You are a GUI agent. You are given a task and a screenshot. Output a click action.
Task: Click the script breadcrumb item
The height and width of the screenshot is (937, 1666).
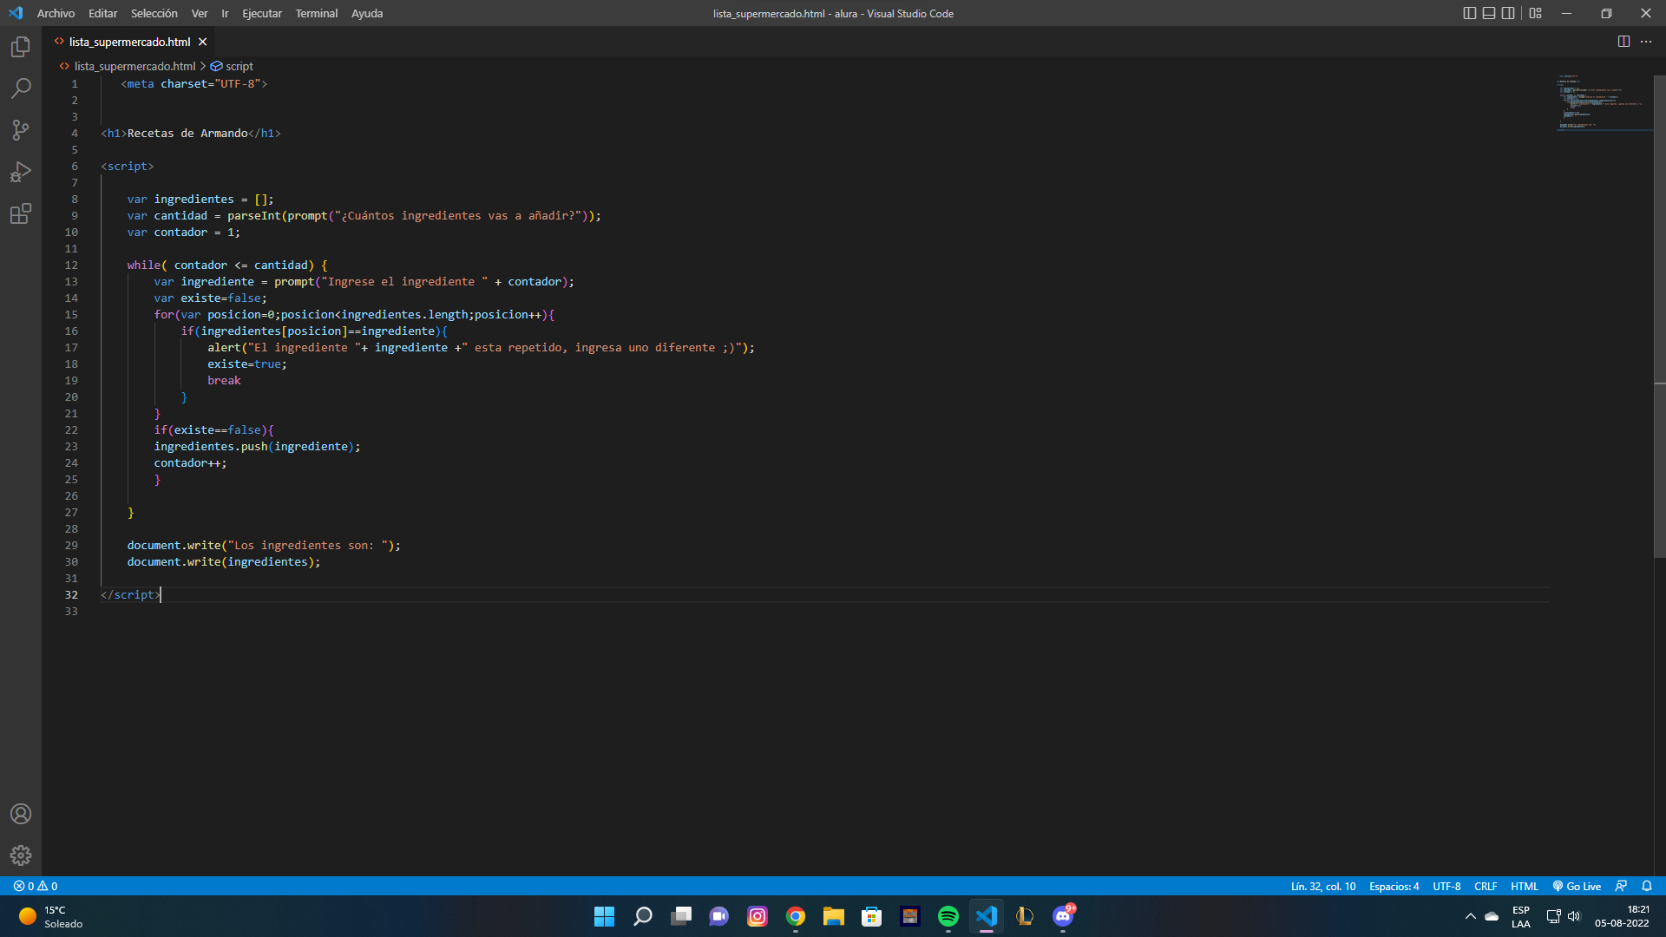pyautogui.click(x=232, y=66)
